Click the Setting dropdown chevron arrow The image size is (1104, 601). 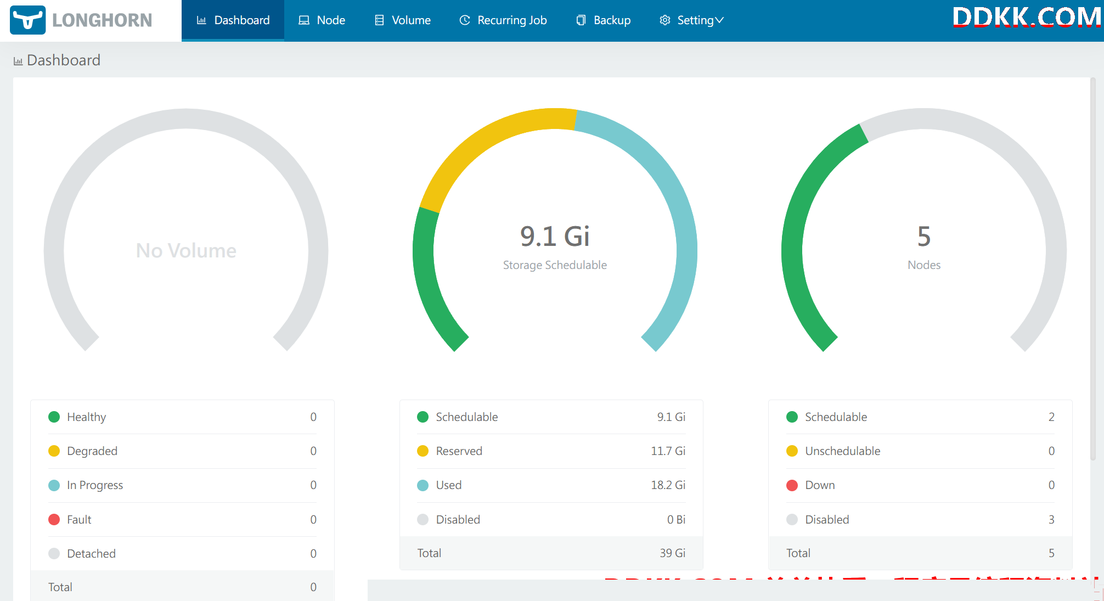(719, 20)
